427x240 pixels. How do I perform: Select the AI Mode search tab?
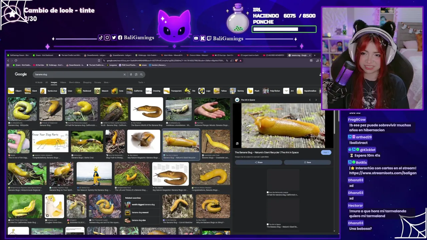(x=39, y=82)
